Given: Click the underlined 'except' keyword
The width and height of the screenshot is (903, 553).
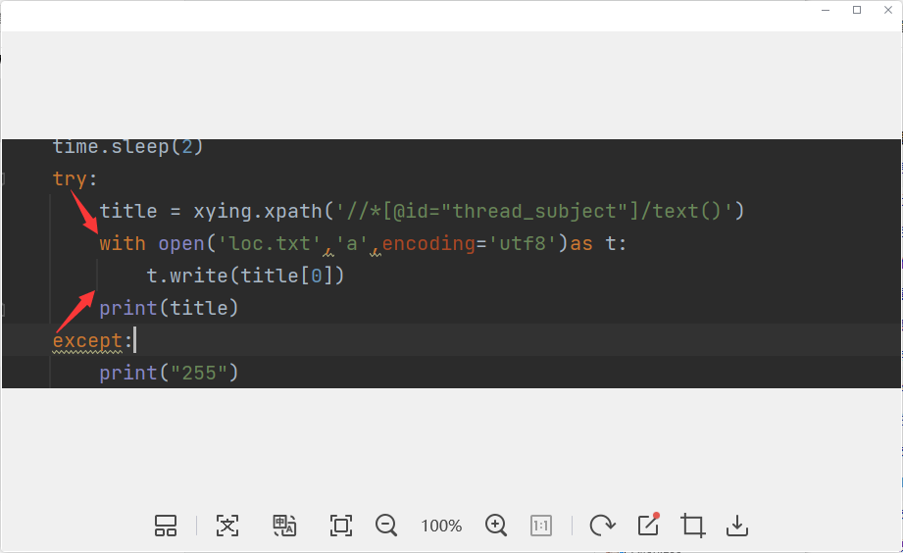Looking at the screenshot, I should (x=88, y=340).
